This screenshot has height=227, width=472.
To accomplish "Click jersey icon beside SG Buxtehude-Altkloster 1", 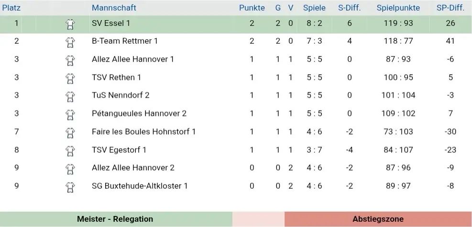I will click(70, 186).
